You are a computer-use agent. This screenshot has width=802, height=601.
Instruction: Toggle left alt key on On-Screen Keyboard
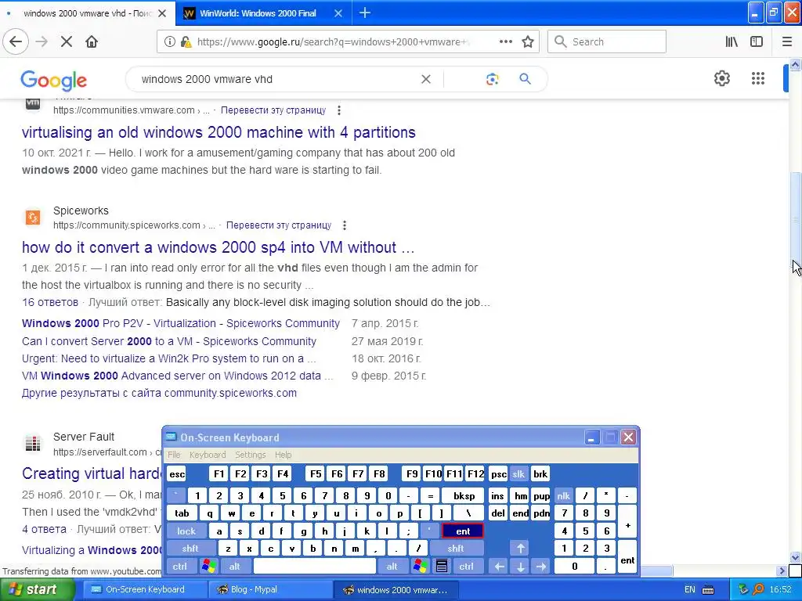tap(235, 567)
